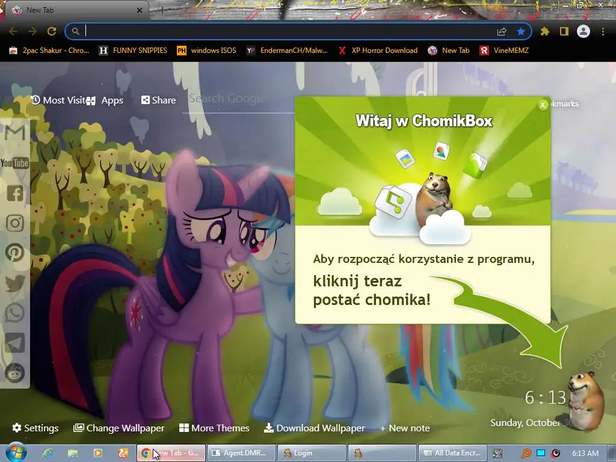Screen dimensions: 616x462
Task: Open a new browser tab with plus
Action: tap(161, 10)
